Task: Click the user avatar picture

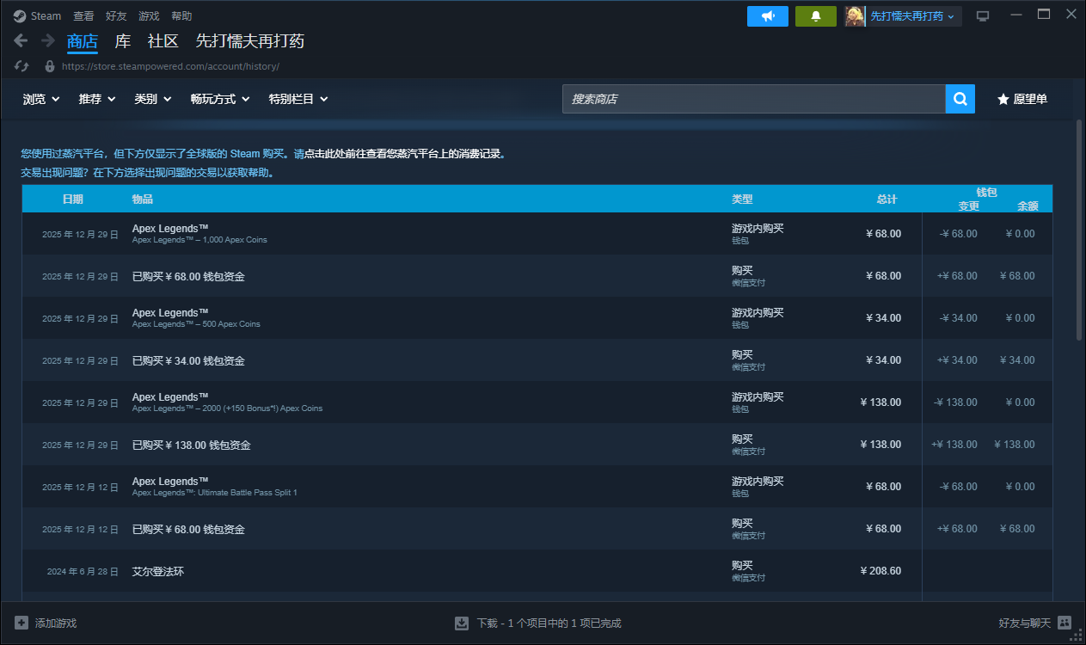Action: pyautogui.click(x=855, y=16)
